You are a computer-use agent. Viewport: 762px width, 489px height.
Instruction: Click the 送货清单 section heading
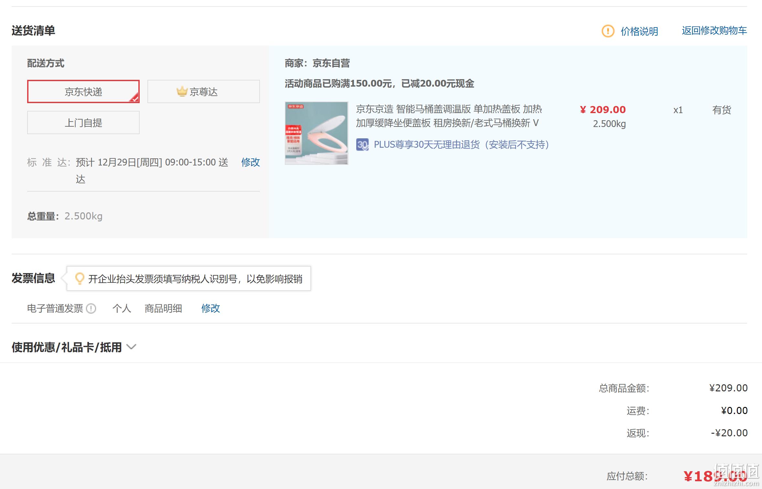pos(33,31)
